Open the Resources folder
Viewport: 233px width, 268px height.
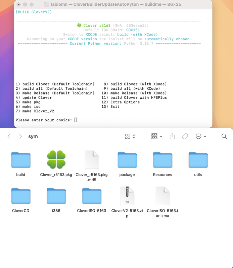click(162, 160)
